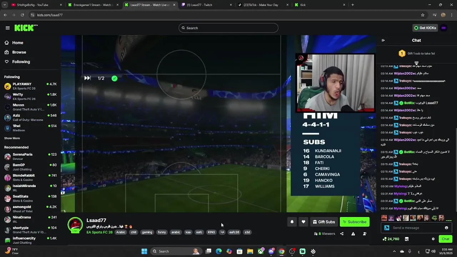Click the purple profile avatar icon
The image size is (457, 257).
click(444, 28)
